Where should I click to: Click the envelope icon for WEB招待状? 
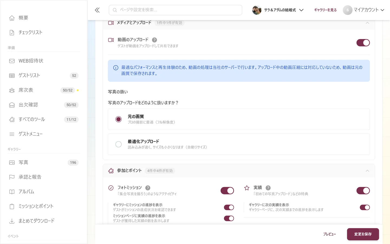coord(12,61)
